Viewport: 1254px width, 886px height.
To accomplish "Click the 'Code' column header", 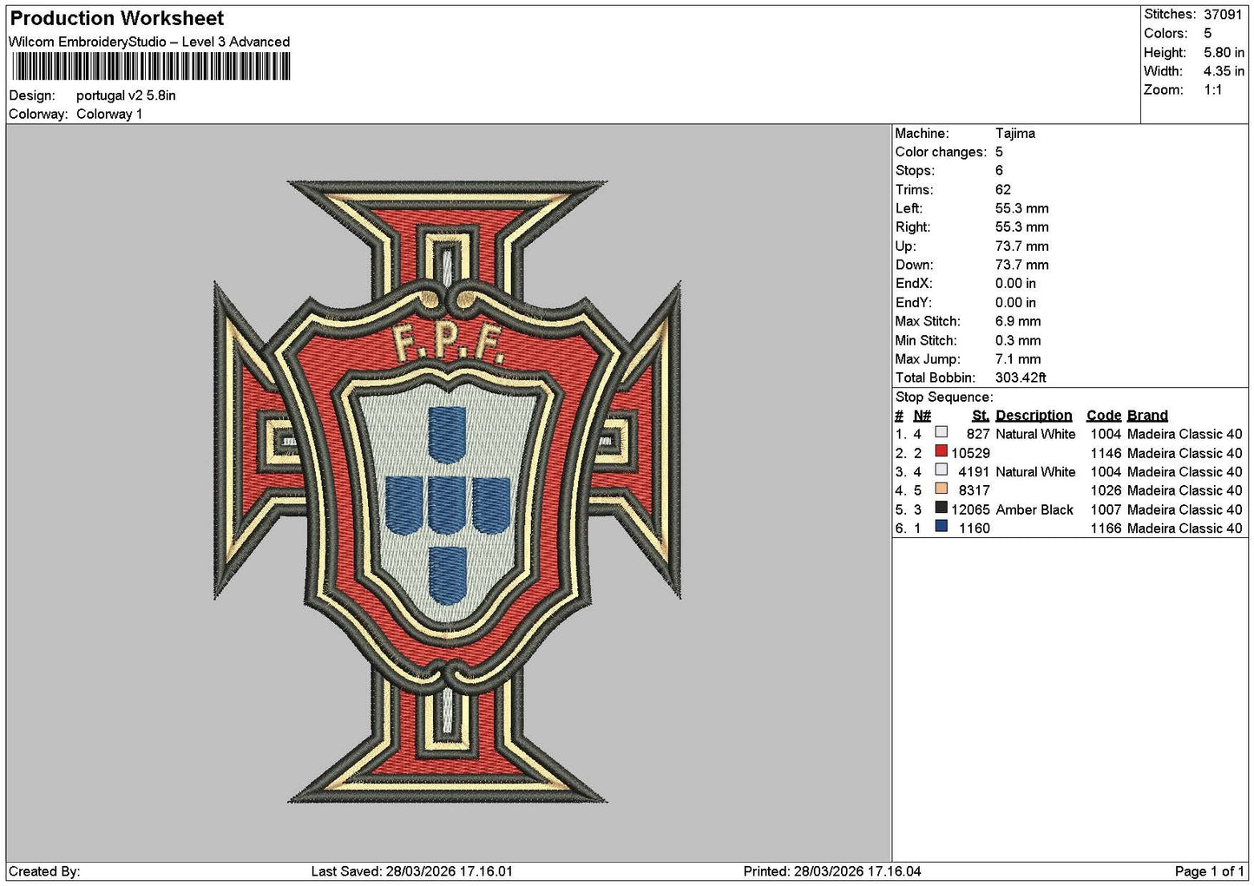I will (1104, 416).
